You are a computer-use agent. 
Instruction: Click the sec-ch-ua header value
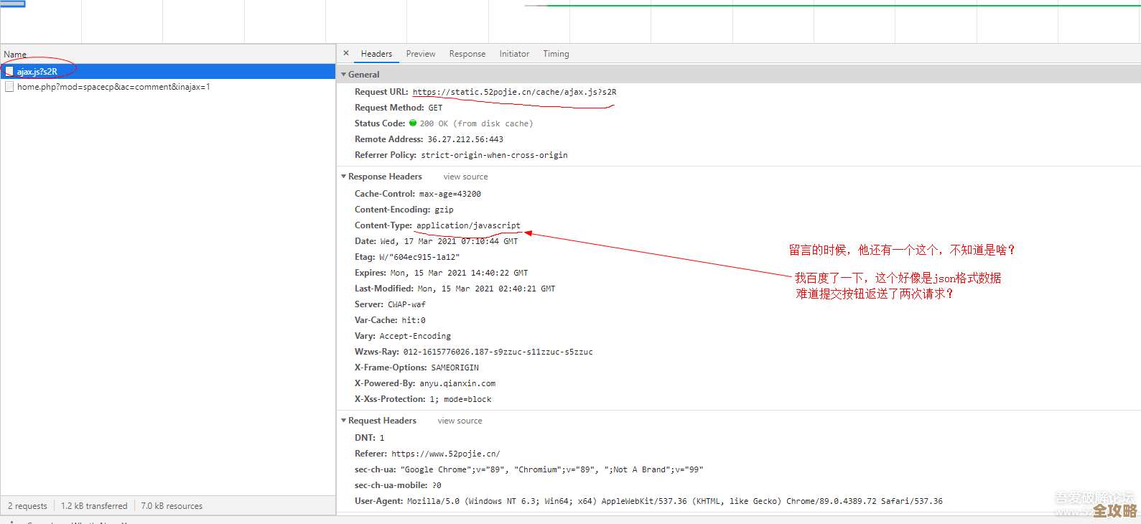(552, 469)
